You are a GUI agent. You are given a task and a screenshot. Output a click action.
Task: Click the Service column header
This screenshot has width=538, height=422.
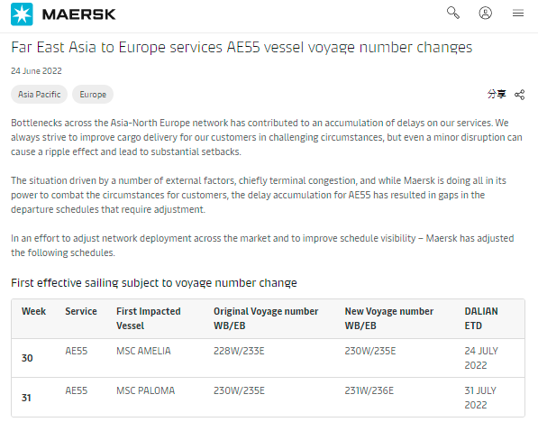pyautogui.click(x=81, y=311)
